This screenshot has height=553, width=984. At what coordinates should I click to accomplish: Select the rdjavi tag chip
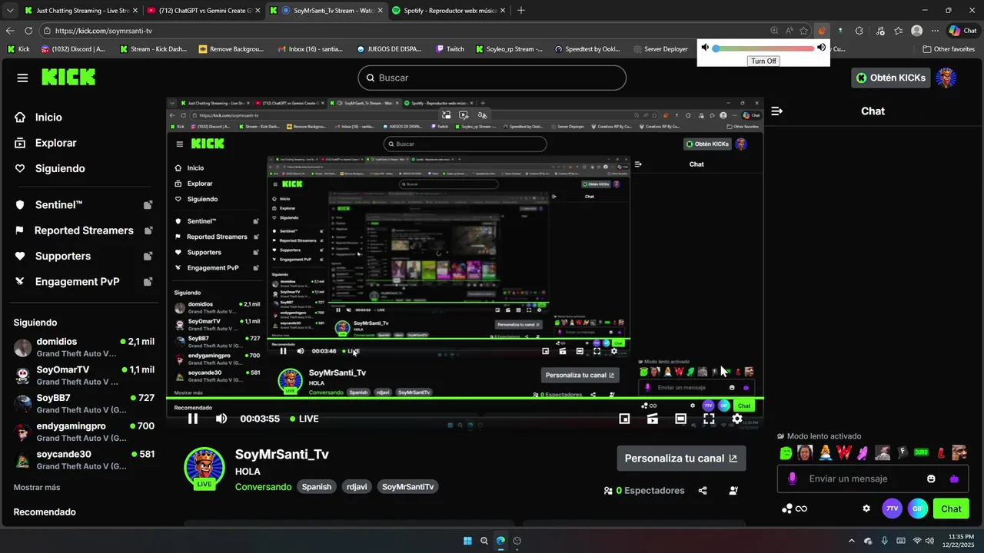point(357,487)
